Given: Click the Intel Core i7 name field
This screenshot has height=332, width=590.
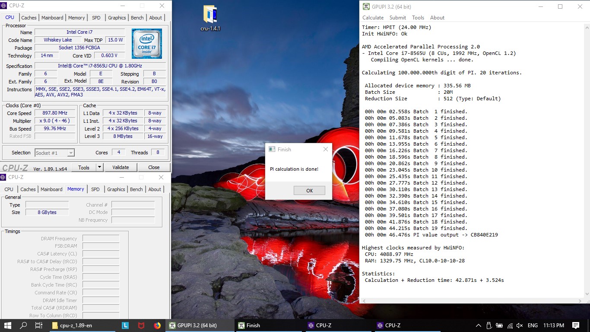Looking at the screenshot, I should pyautogui.click(x=79, y=32).
